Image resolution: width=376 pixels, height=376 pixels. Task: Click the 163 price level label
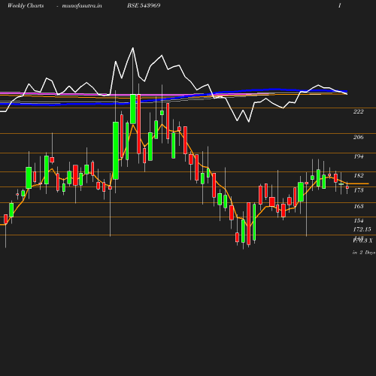click(x=359, y=206)
